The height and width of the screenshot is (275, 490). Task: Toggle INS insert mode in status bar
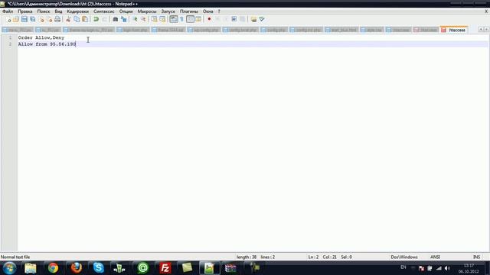[x=476, y=257]
